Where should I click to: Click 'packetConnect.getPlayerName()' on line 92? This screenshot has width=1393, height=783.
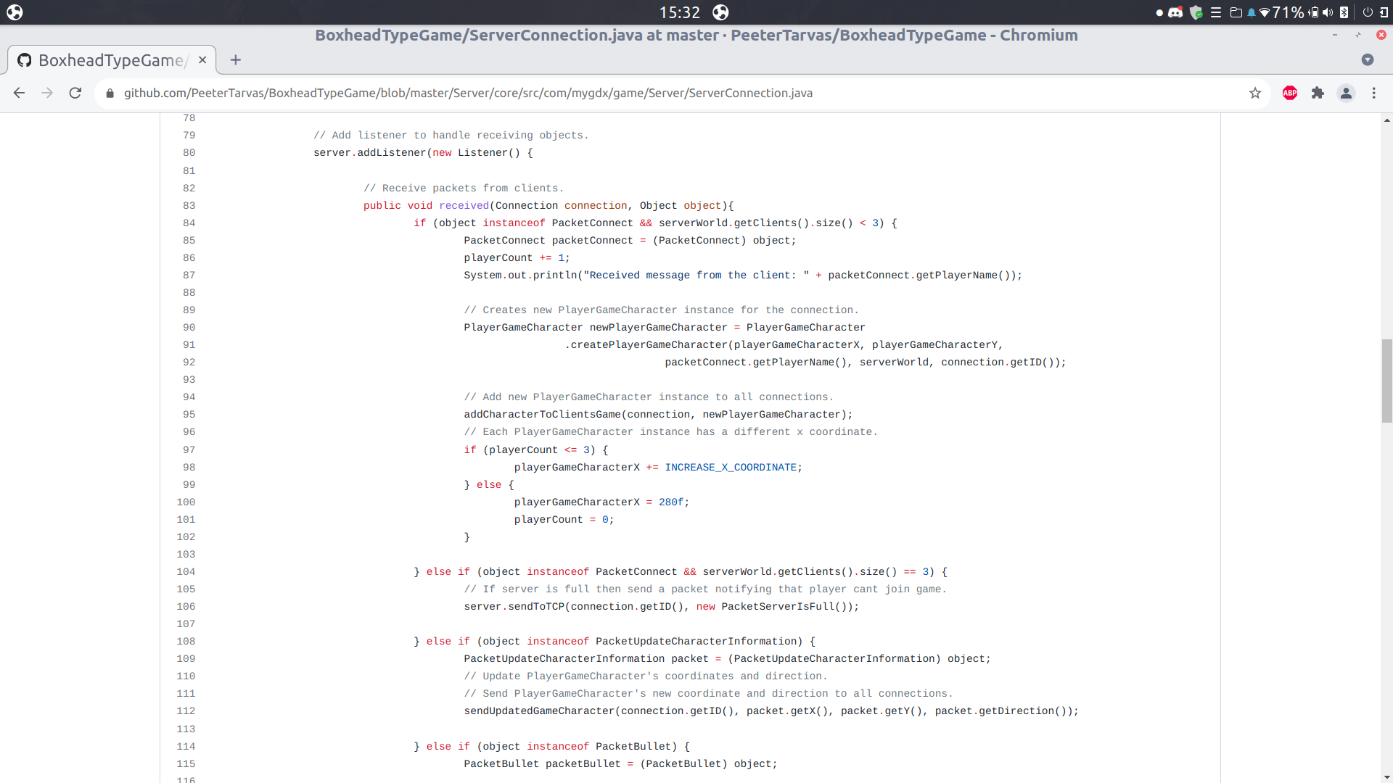tap(755, 362)
